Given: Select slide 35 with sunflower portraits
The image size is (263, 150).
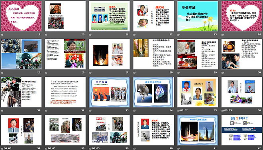Looking at the screenshot, I should pos(198,92).
